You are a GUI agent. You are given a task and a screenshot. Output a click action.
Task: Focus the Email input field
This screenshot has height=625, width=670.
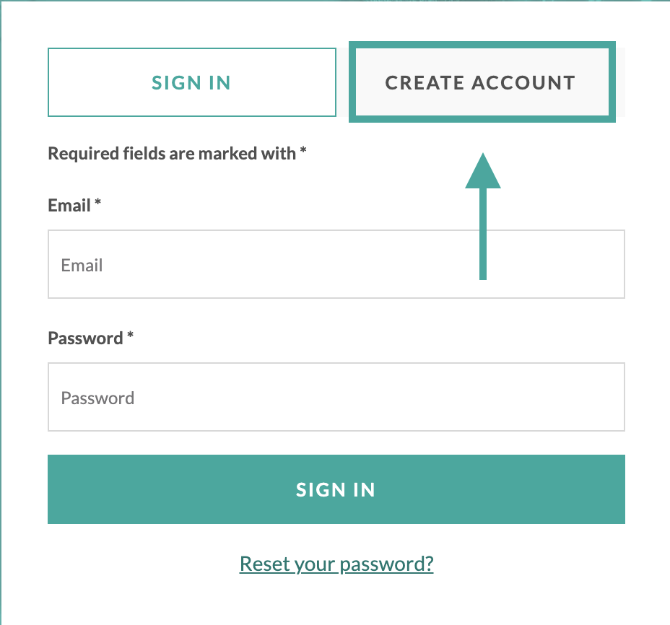click(x=336, y=264)
